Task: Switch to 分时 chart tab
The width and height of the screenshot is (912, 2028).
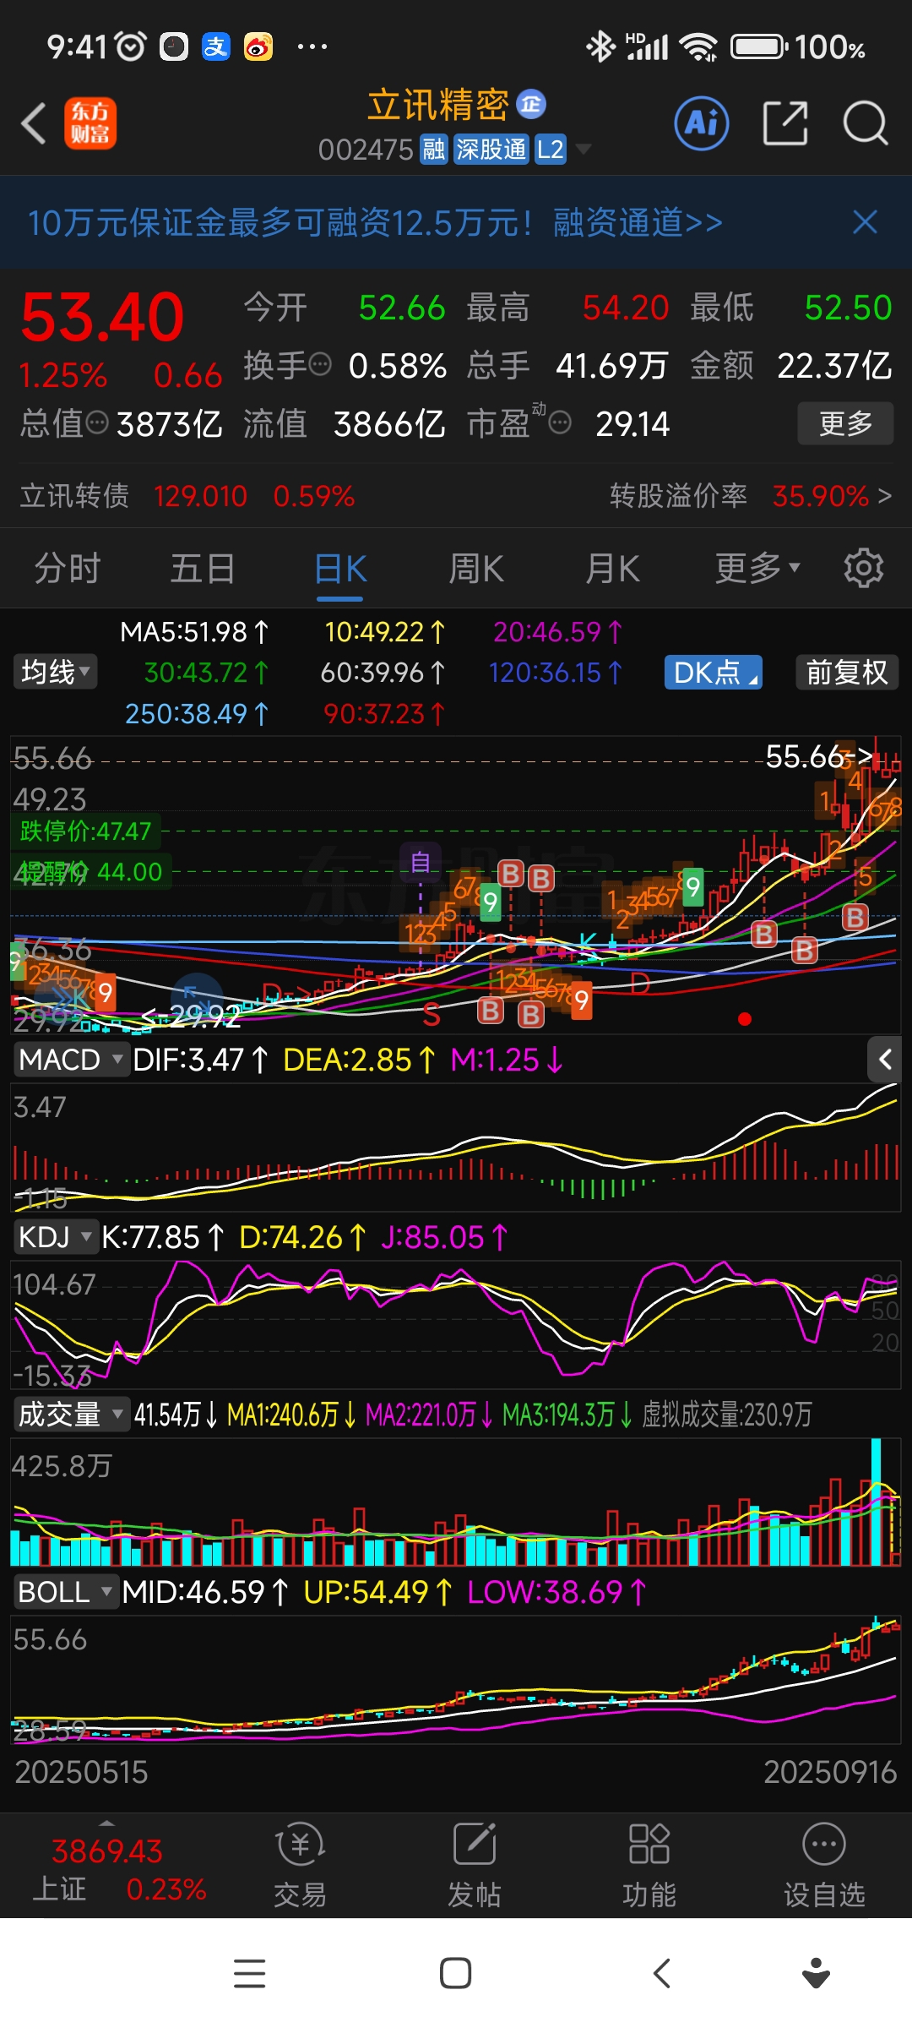Action: (68, 568)
